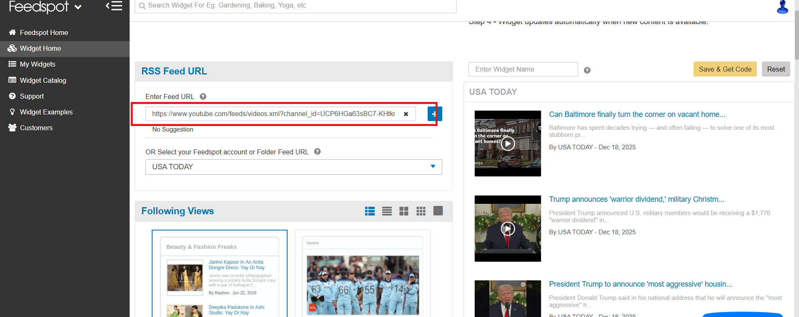Play the warrior dividend video

click(508, 228)
